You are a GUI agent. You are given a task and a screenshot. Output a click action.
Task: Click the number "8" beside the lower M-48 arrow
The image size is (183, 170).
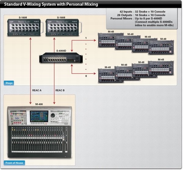(86, 76)
